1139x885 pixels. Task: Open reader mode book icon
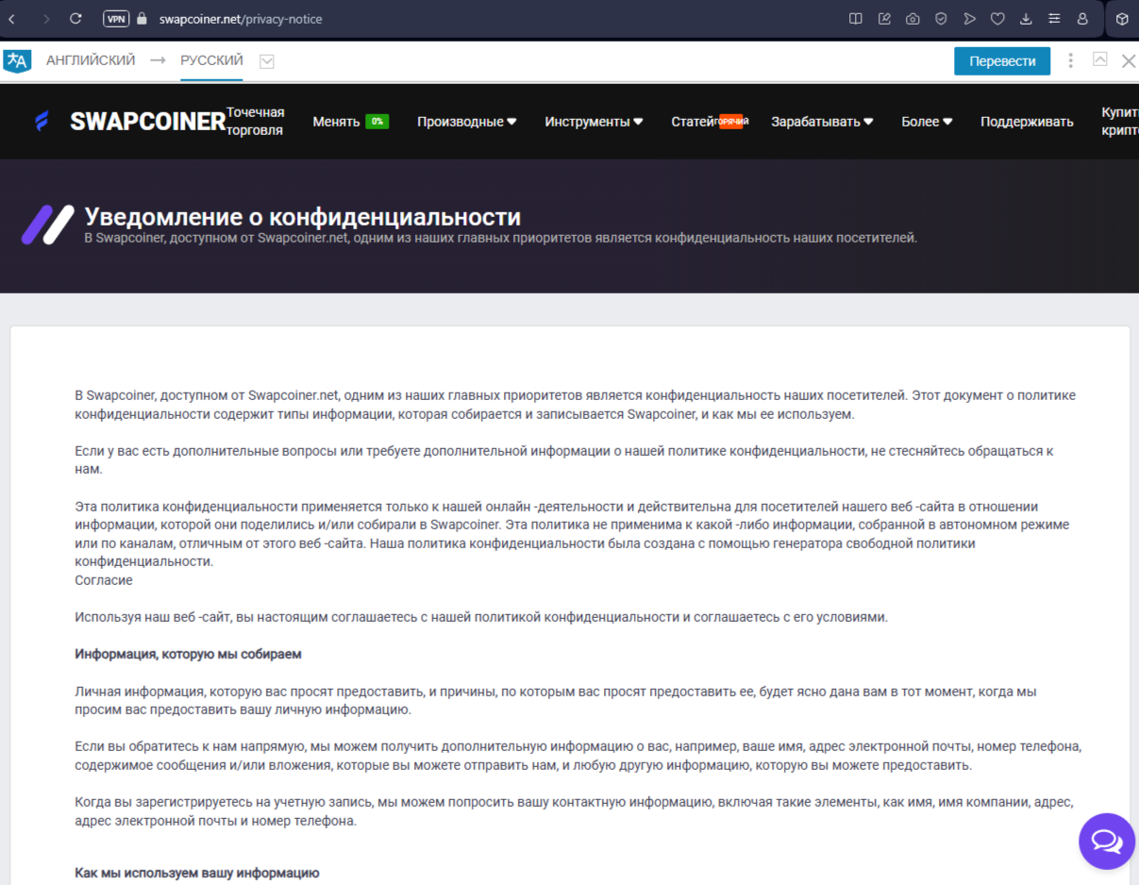[856, 19]
